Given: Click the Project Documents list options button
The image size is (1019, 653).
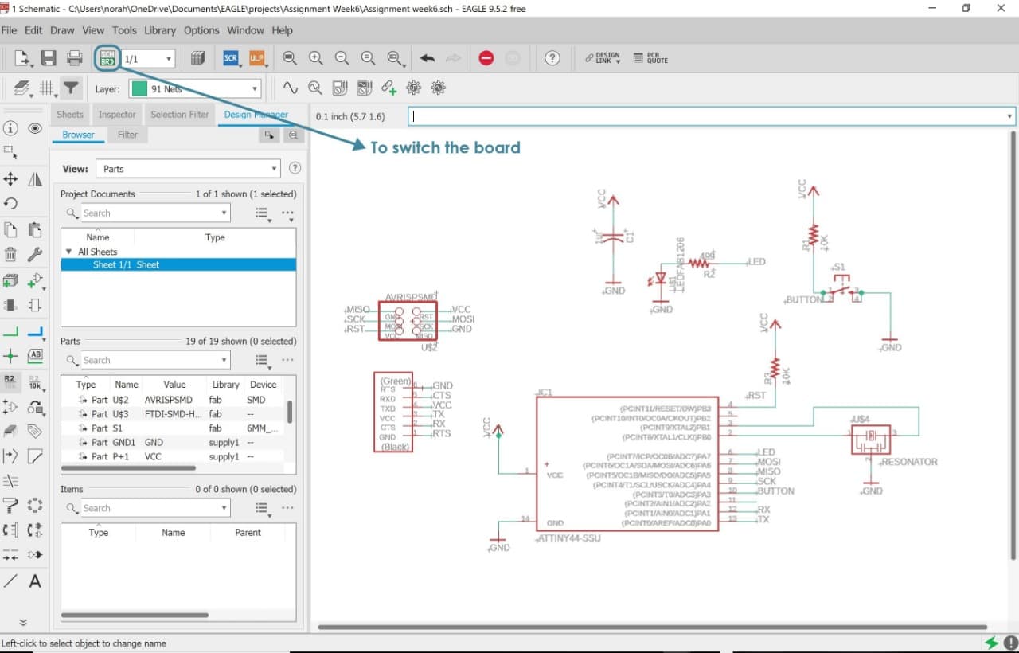Looking at the screenshot, I should [x=262, y=213].
